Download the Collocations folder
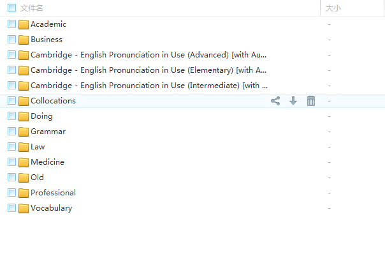 tap(293, 101)
